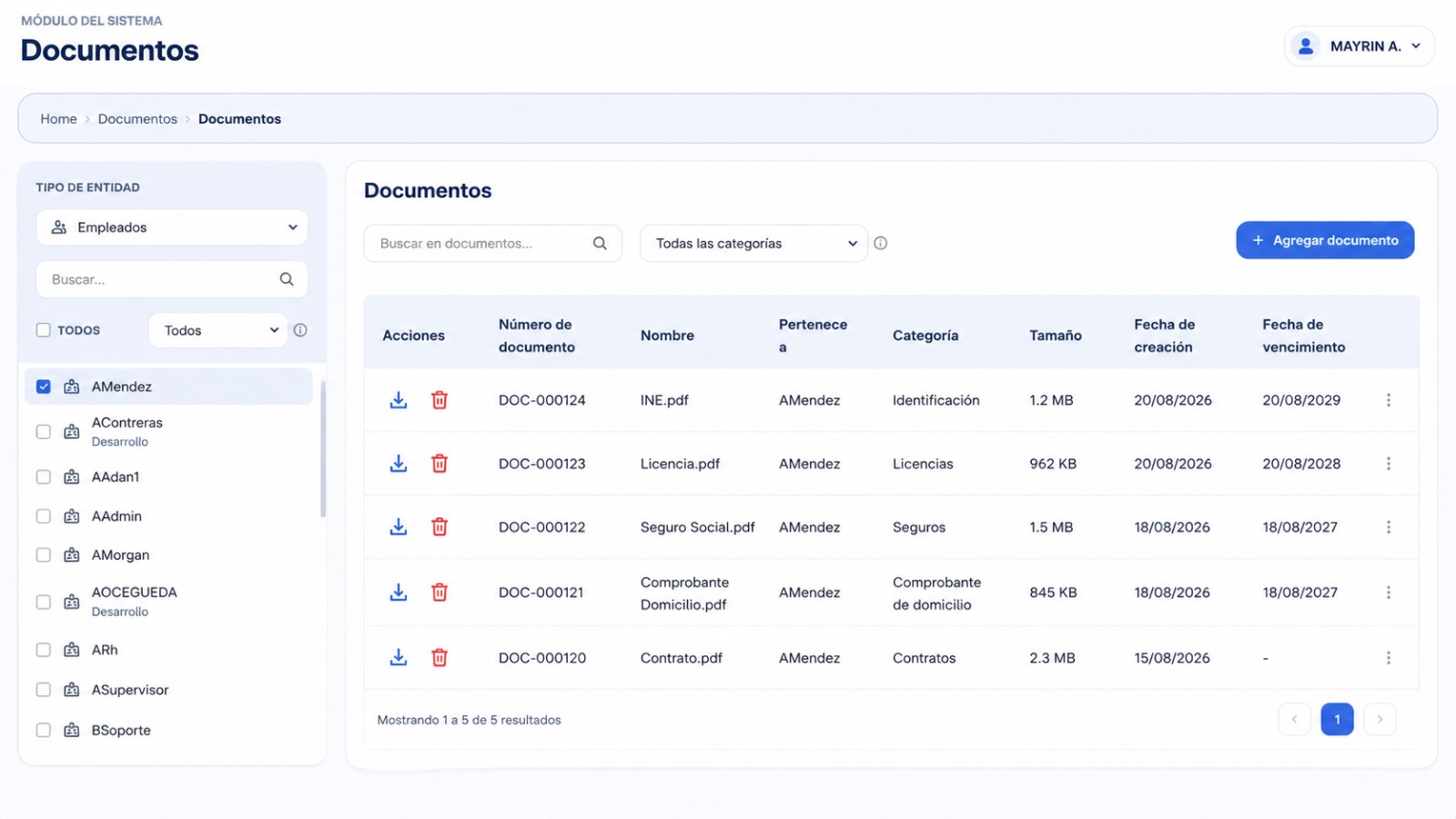Screen dimensions: 1456x819
Task: Check the AAdan1 checkbox
Action: point(43,477)
